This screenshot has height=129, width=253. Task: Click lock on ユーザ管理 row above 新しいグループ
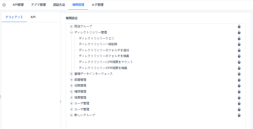[239, 109]
